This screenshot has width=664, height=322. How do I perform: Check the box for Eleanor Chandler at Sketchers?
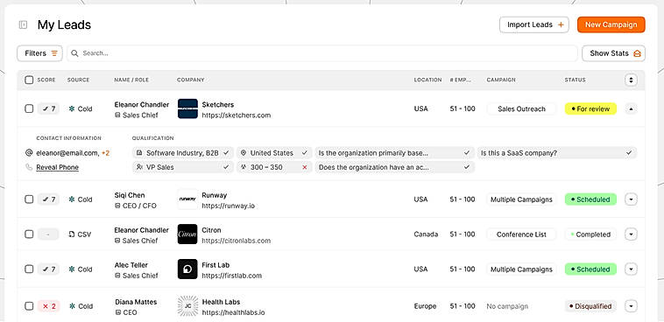click(29, 108)
